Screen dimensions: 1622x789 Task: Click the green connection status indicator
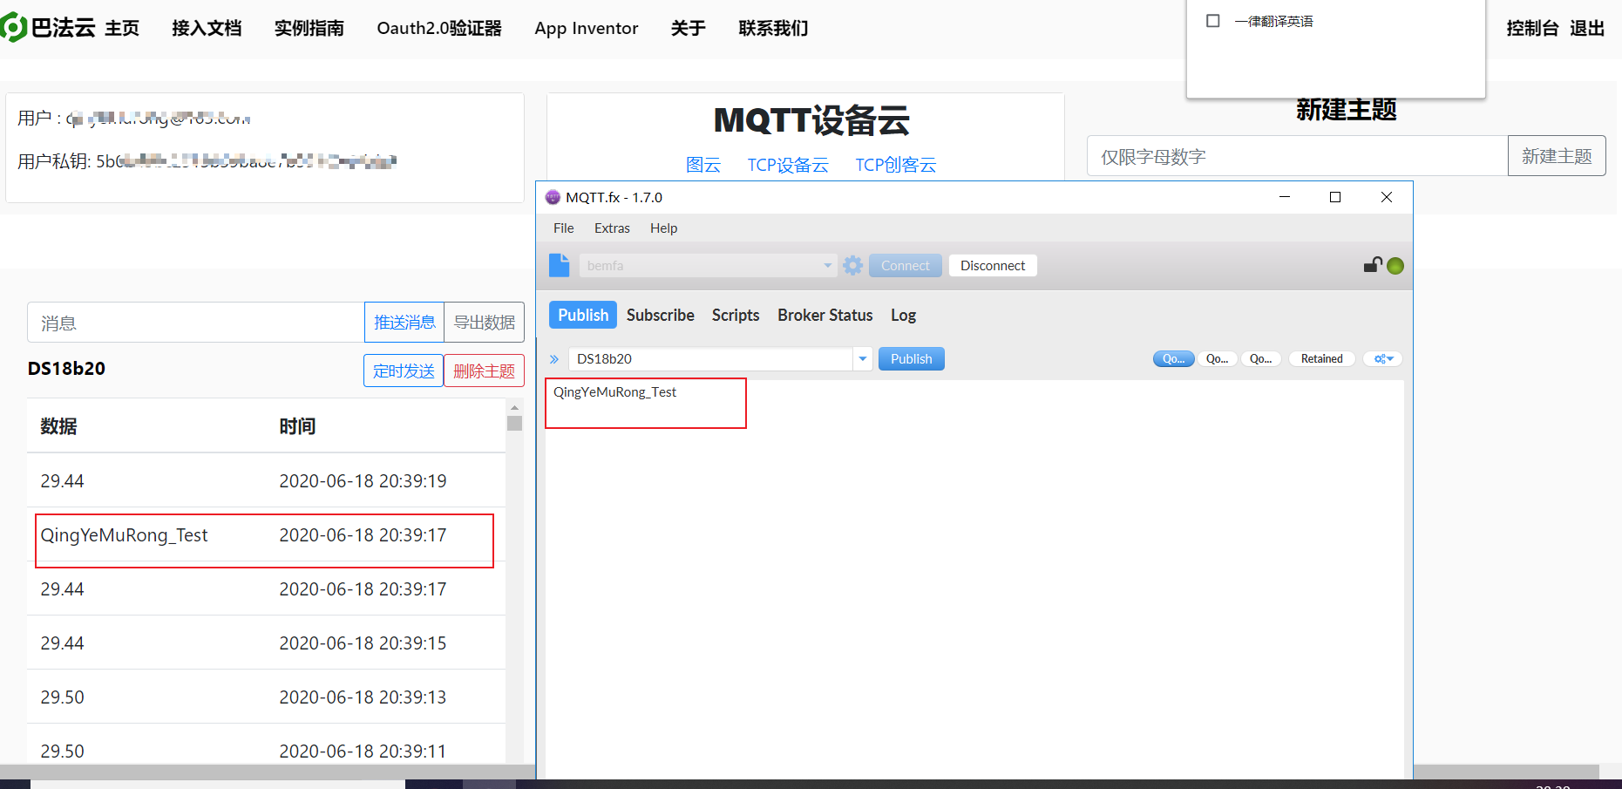pyautogui.click(x=1395, y=266)
